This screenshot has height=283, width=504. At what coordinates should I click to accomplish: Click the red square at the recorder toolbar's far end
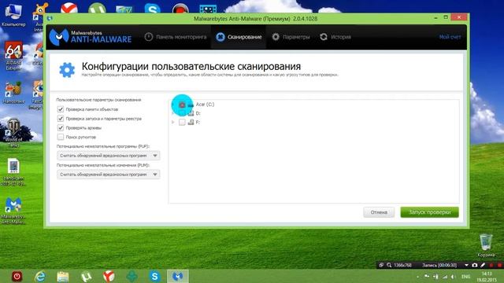(x=499, y=266)
